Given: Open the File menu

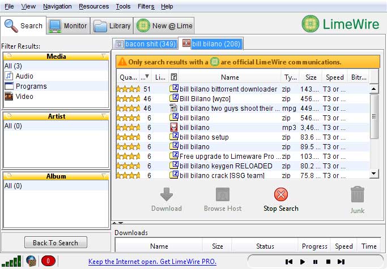Looking at the screenshot, I should click(x=9, y=6).
